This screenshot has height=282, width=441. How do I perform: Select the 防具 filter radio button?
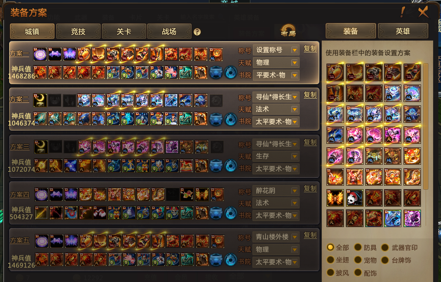click(358, 247)
